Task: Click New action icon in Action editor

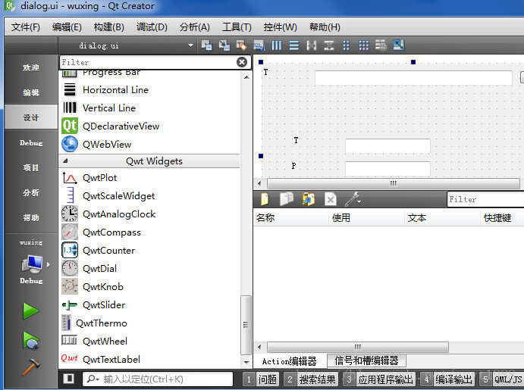Action: pos(265,199)
